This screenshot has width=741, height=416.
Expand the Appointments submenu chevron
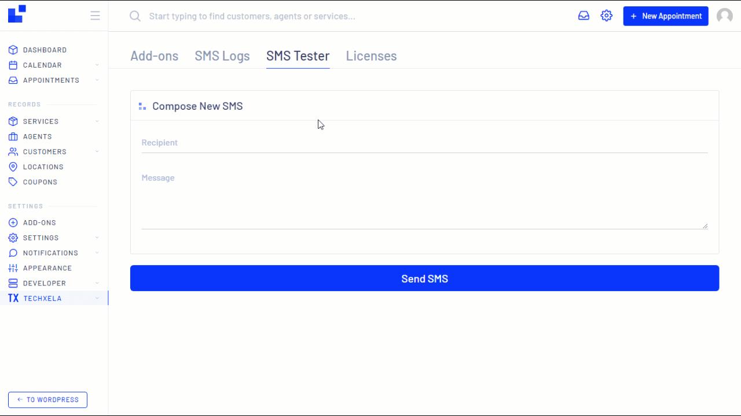97,80
